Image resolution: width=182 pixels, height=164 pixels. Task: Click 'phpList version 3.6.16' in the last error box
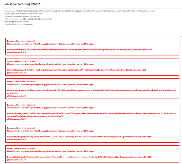[x=17, y=160]
